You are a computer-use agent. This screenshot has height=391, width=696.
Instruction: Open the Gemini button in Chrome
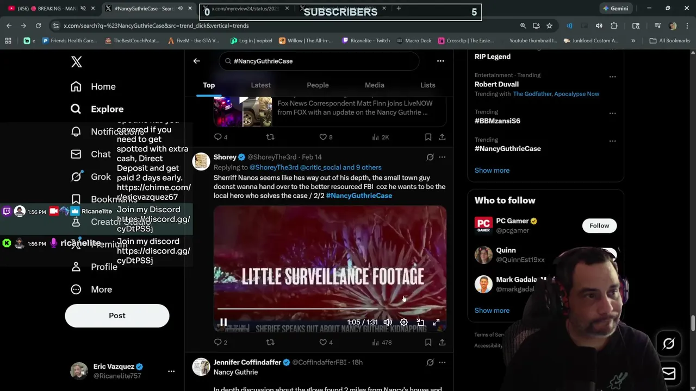pyautogui.click(x=615, y=8)
